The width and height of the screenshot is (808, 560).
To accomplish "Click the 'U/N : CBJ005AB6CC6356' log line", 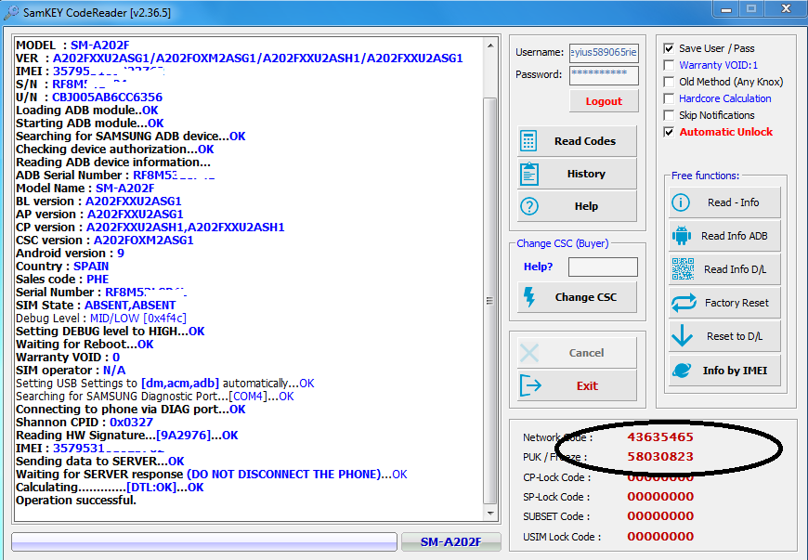I will pos(89,98).
